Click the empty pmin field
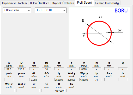This screenshot has width=133, height=95. [x=9, y=80]
